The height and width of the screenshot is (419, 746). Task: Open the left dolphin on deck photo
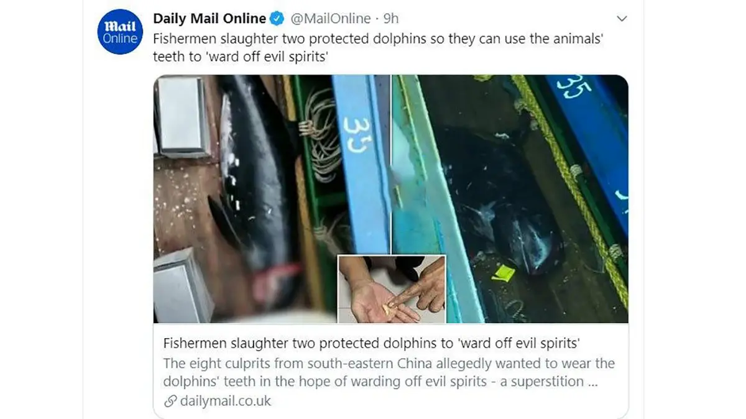click(x=271, y=199)
